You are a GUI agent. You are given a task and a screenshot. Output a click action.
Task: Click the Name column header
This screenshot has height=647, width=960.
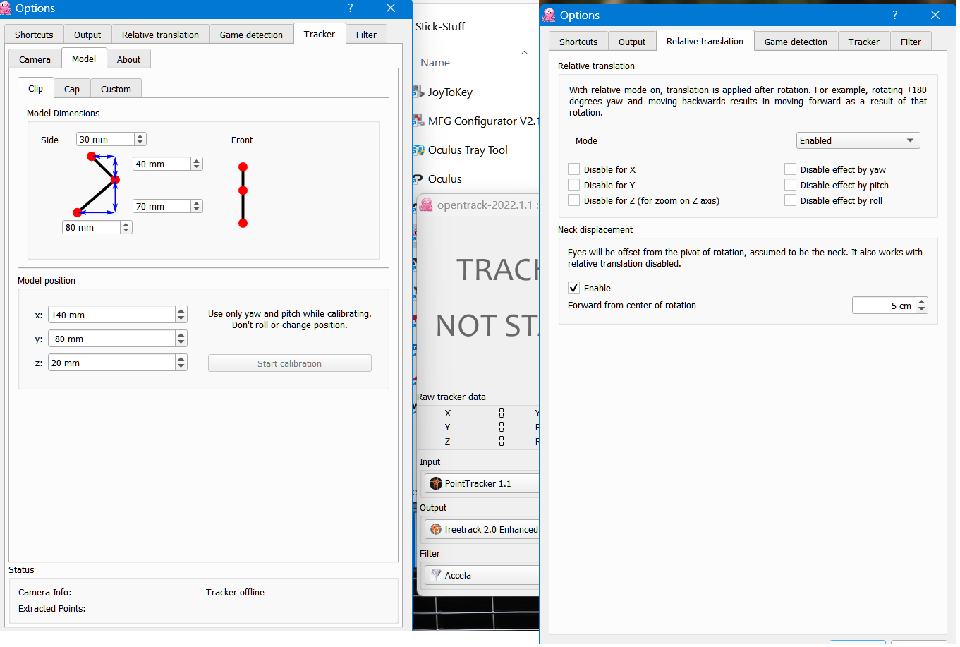(435, 62)
